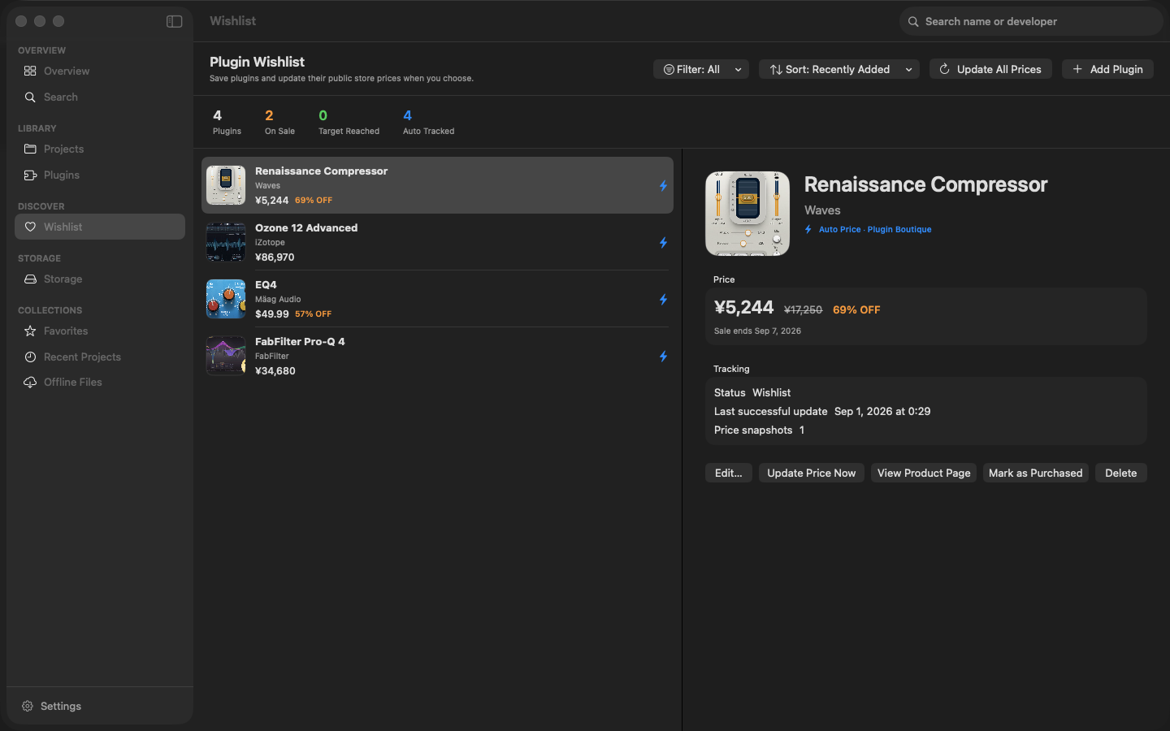Select the Ozone 12 Advanced thumbnail
1170x731 pixels.
pyautogui.click(x=226, y=242)
